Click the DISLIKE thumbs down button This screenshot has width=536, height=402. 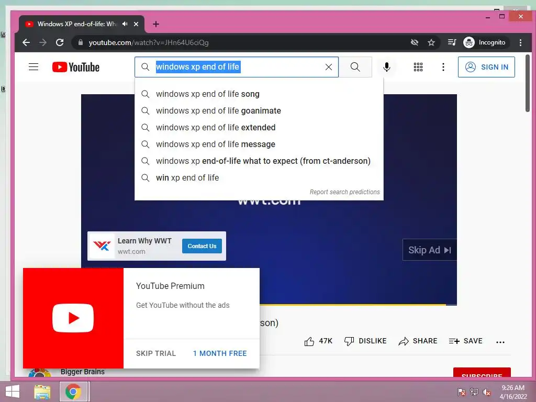coord(365,341)
